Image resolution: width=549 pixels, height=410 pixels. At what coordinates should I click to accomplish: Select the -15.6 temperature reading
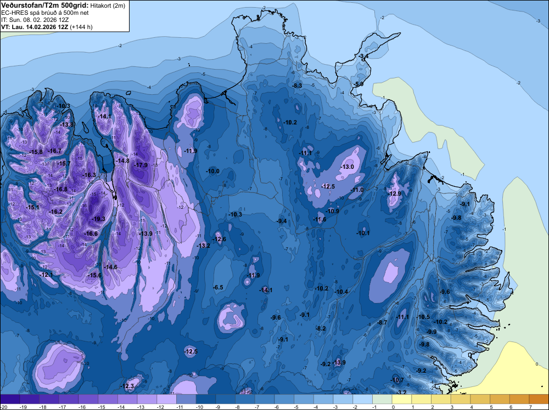click(94, 275)
